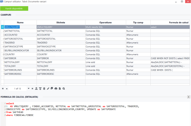The height and width of the screenshot is (126, 191).
Task: Click the copy row icon
Action: pos(52,88)
